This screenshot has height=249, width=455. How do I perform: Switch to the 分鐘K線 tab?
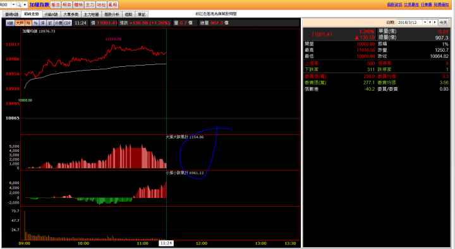[51, 14]
